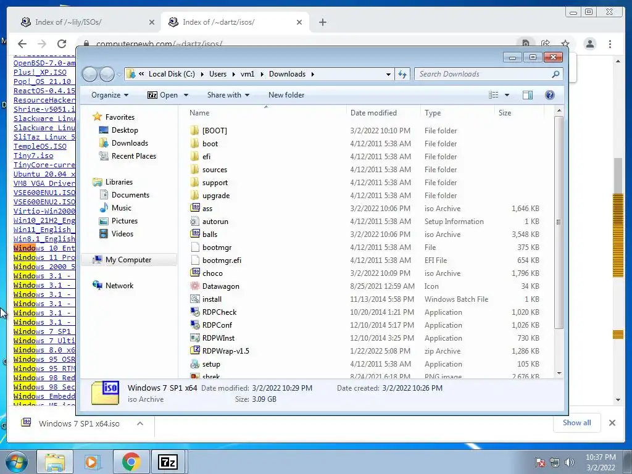Click the Explorer forward navigation button

[107, 74]
